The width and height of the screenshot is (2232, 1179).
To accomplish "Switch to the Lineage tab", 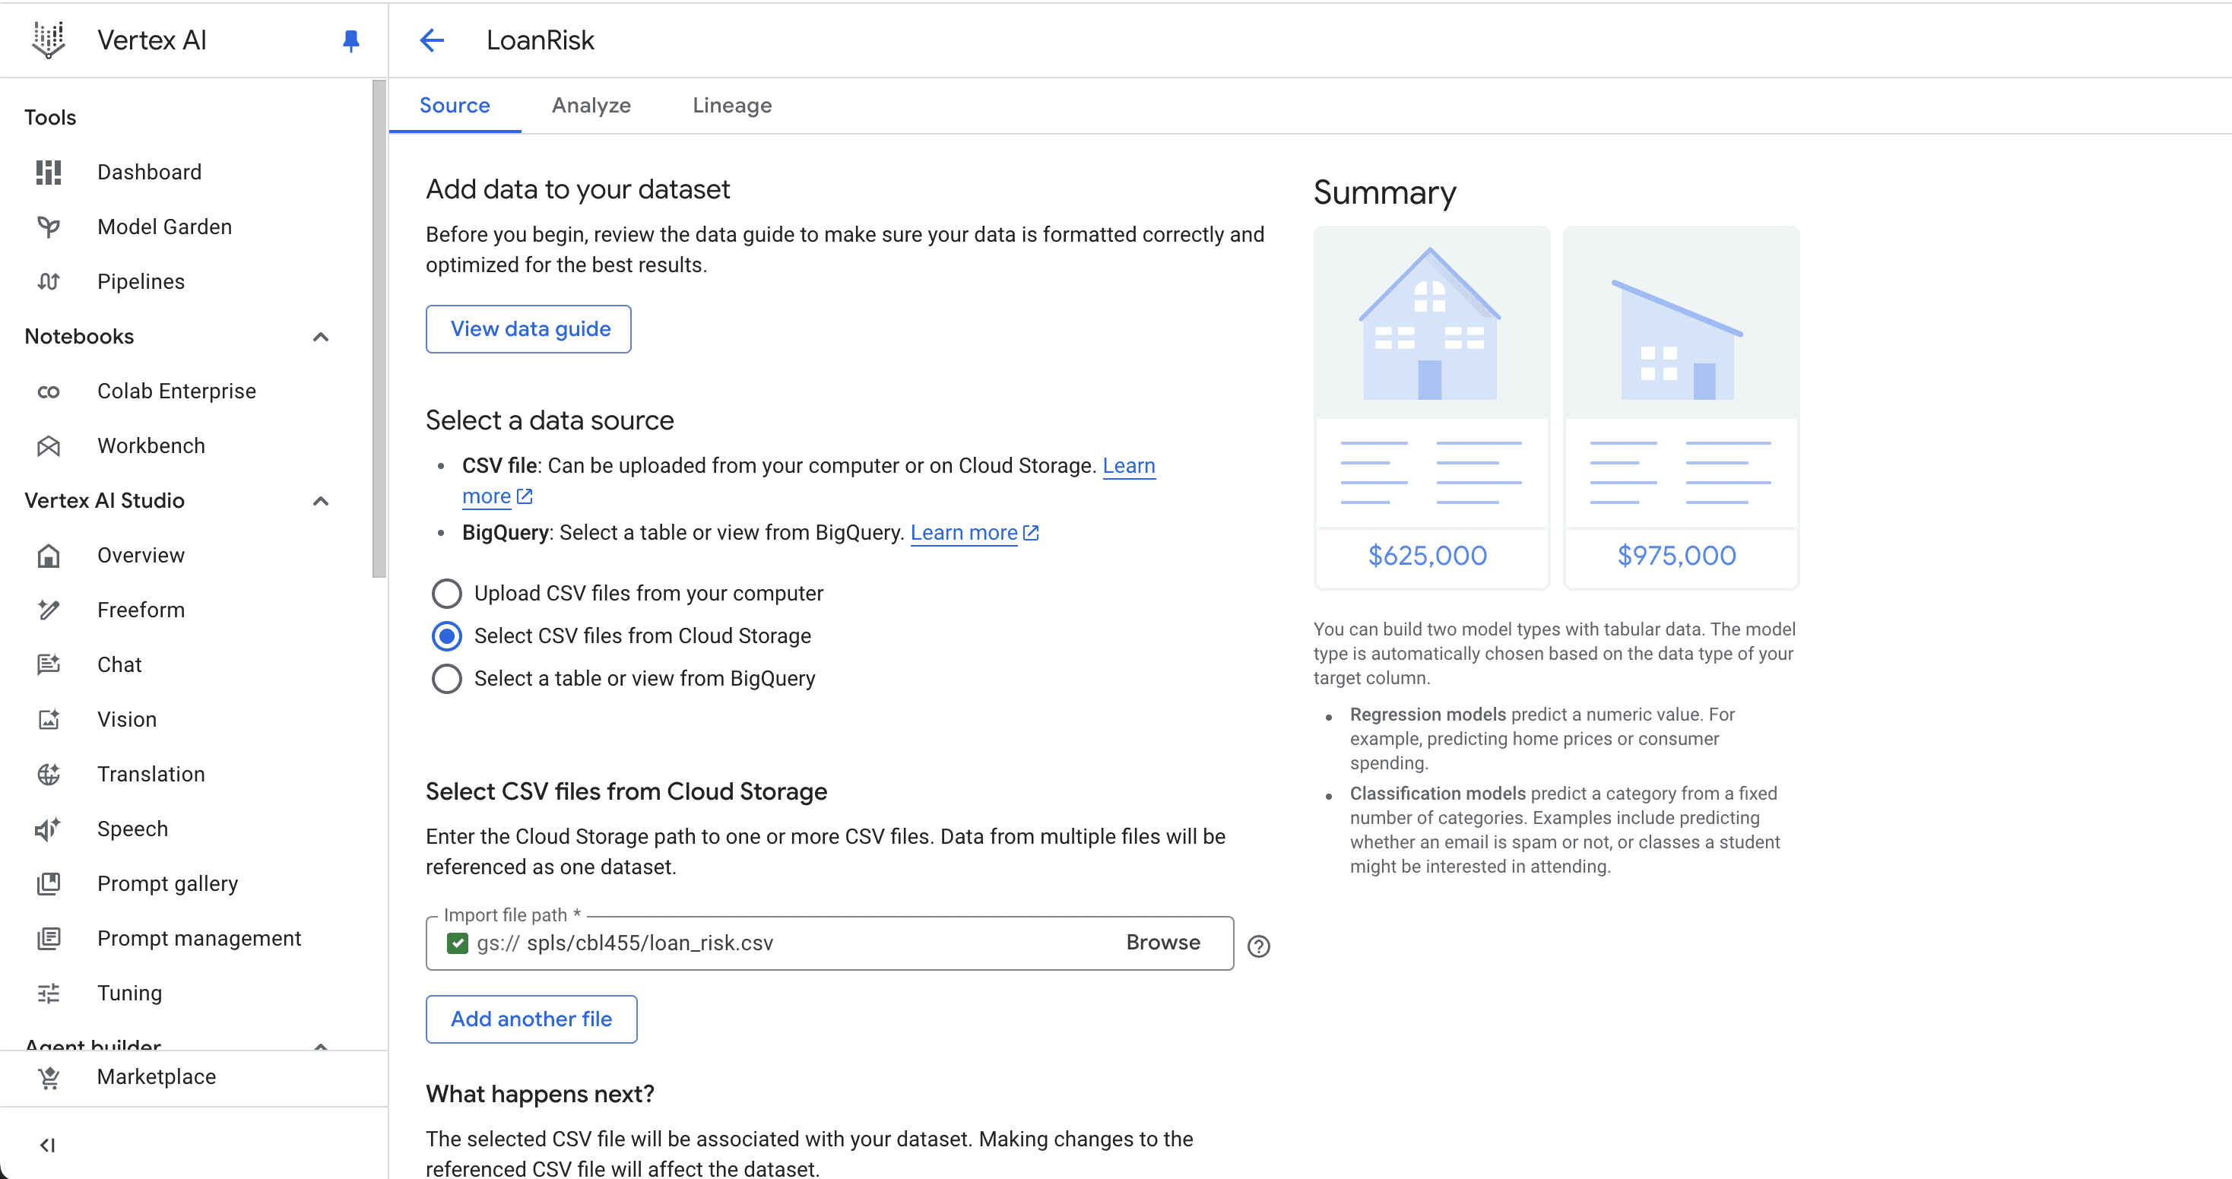I will (x=732, y=106).
